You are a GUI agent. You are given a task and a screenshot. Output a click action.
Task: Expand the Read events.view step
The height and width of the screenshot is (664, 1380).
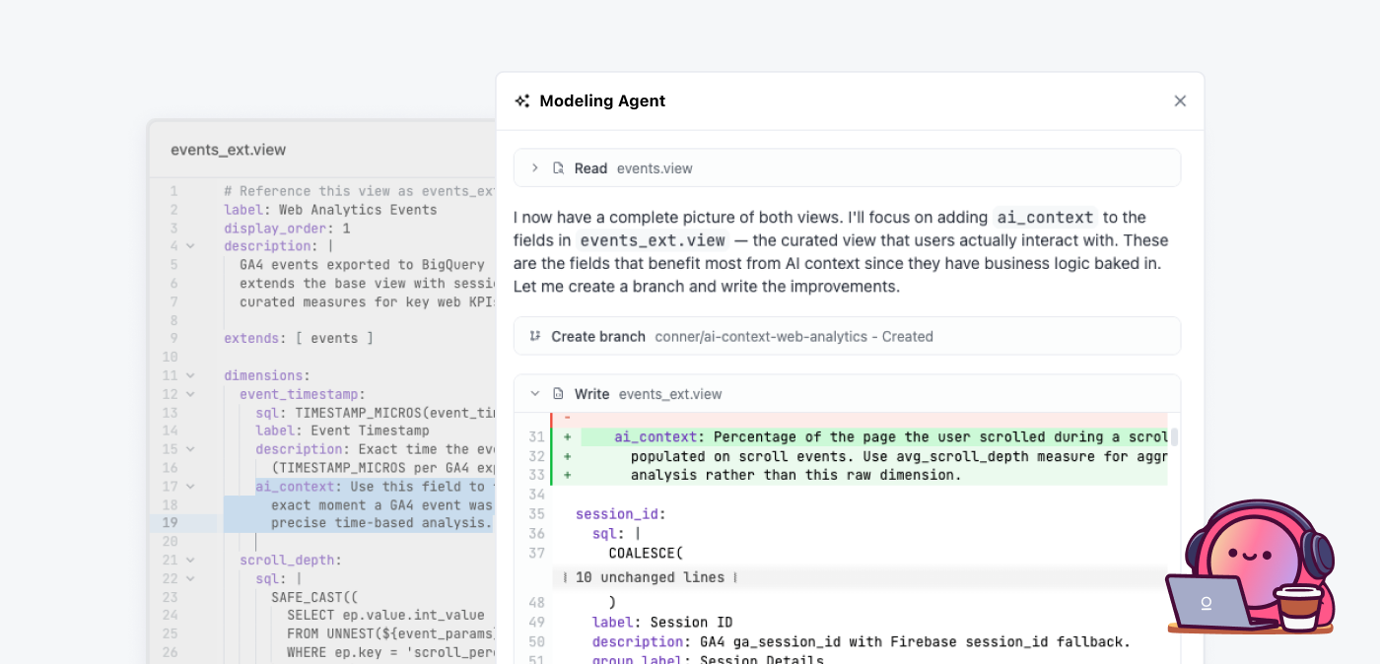[535, 168]
